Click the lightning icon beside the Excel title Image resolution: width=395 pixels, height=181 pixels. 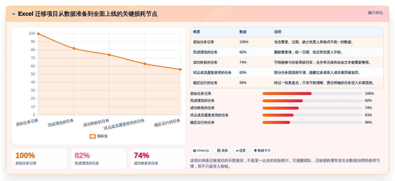pos(14,14)
